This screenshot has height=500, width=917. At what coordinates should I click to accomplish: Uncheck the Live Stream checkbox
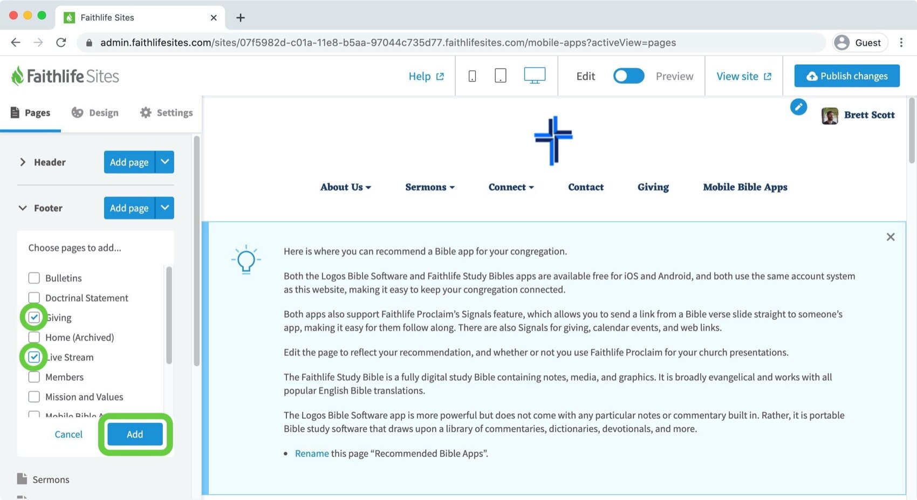[34, 357]
